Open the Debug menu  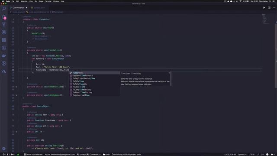point(41,1)
